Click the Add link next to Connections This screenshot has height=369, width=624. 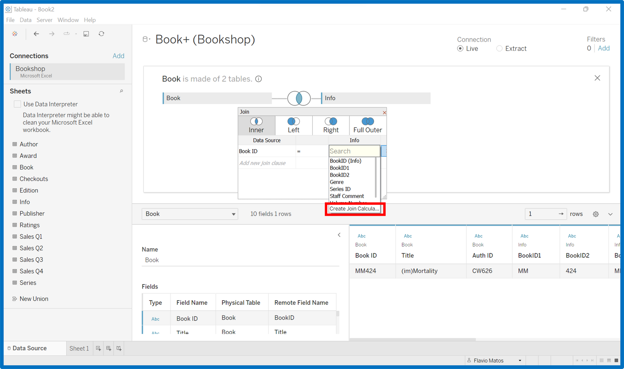click(118, 56)
